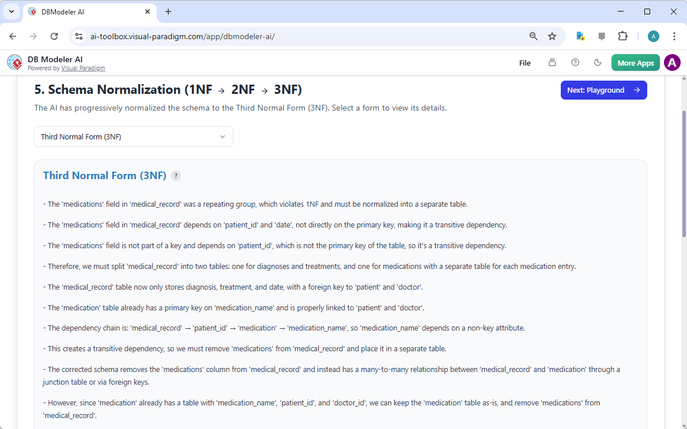Image resolution: width=687 pixels, height=429 pixels.
Task: Click the help question mark icon in header
Action: 575,63
